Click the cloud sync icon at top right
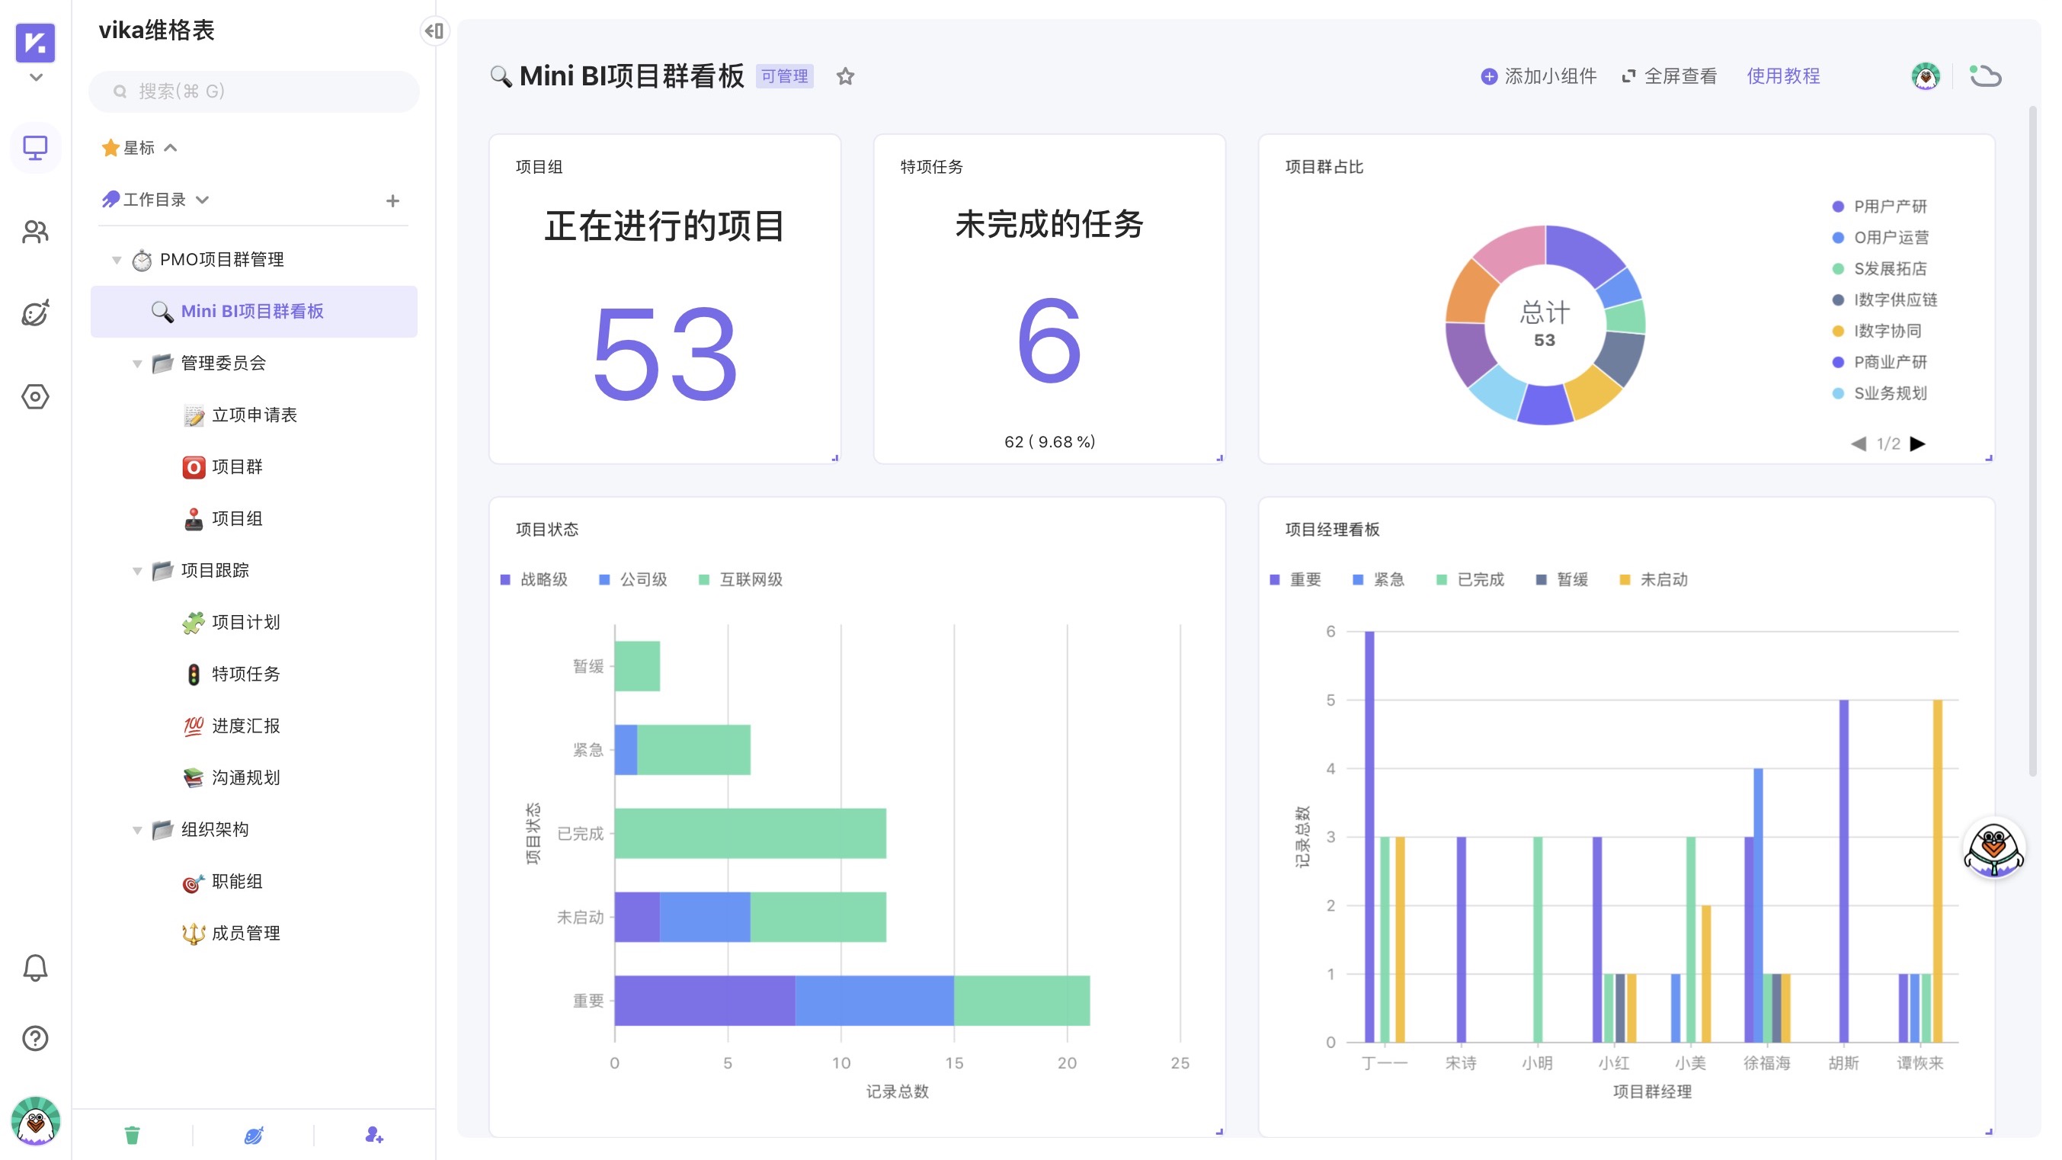The image size is (2062, 1160). click(1985, 77)
